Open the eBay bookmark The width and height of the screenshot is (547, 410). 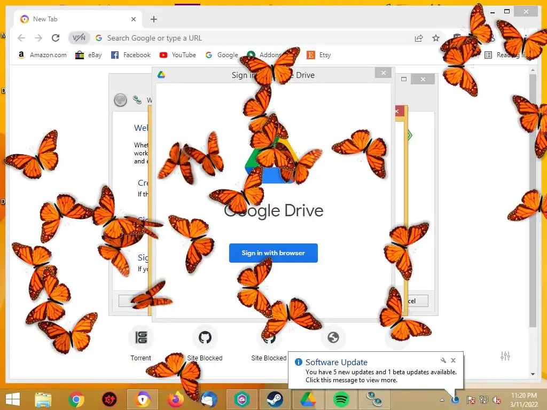pyautogui.click(x=89, y=55)
